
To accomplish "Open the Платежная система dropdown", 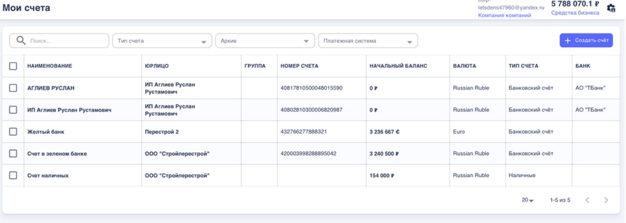I will (x=367, y=41).
